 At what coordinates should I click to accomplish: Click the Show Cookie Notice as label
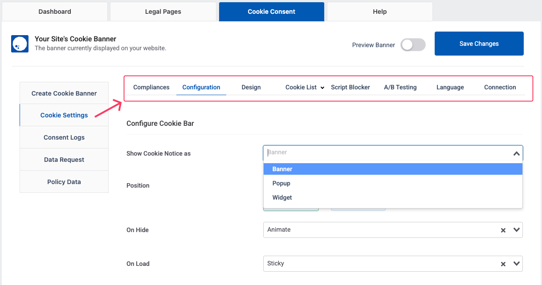point(159,153)
